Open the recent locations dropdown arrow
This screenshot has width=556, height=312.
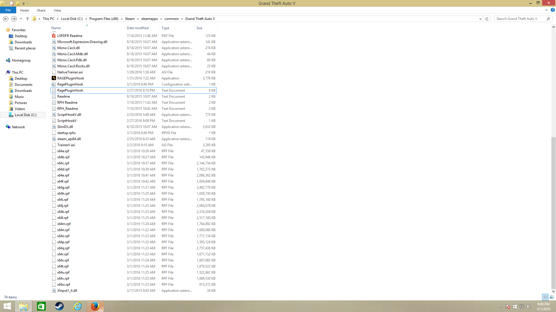(x=21, y=19)
